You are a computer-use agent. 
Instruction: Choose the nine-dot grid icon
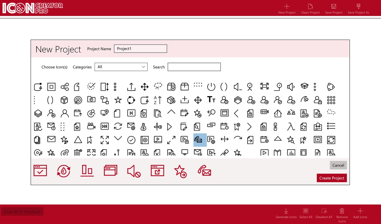coord(331,100)
